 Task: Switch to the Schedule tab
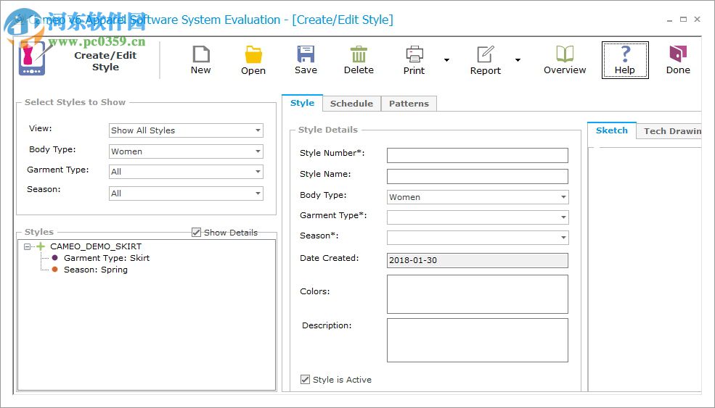[x=351, y=104]
